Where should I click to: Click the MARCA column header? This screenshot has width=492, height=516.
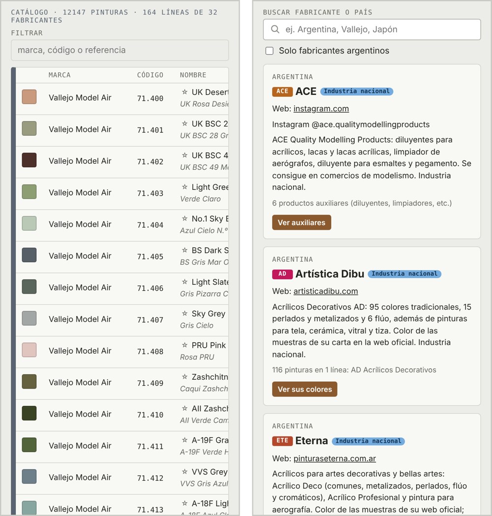[x=60, y=75]
